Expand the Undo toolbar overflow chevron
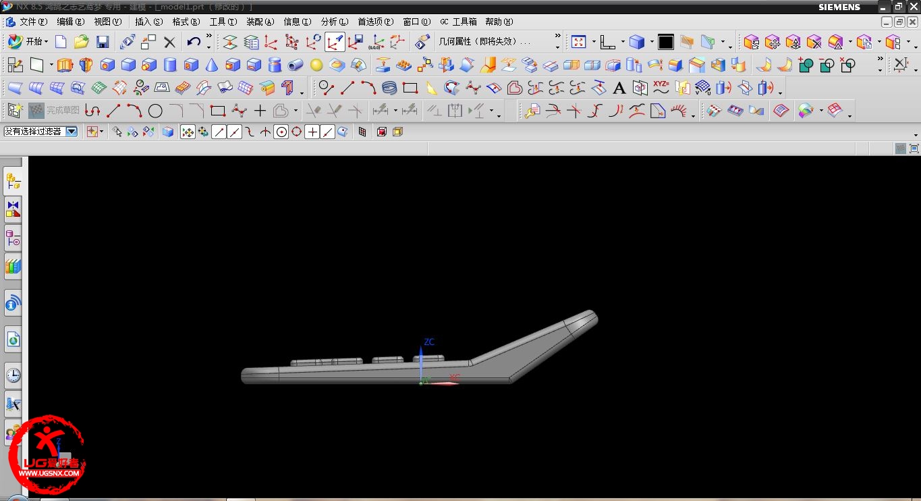The height and width of the screenshot is (501, 921). [x=209, y=36]
